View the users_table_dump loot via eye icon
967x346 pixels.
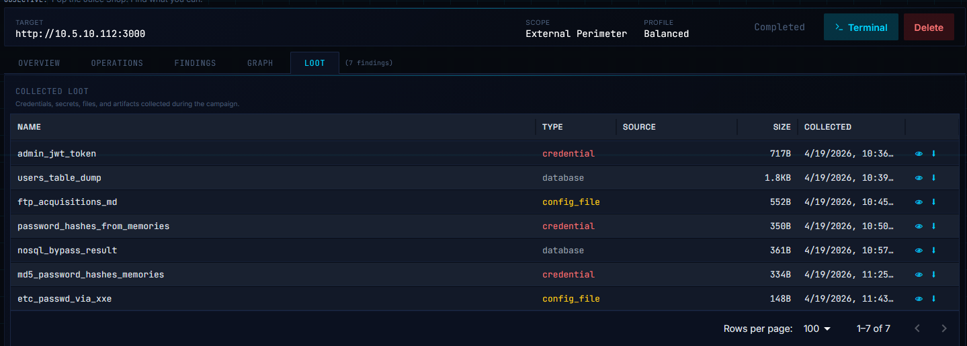[x=919, y=178]
